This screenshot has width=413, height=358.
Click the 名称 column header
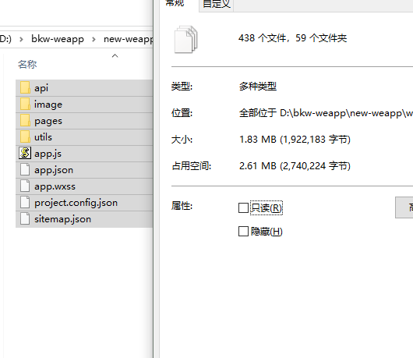pos(27,65)
